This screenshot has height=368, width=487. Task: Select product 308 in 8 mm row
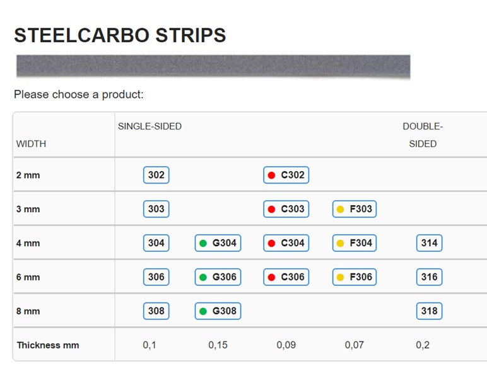[x=156, y=311]
